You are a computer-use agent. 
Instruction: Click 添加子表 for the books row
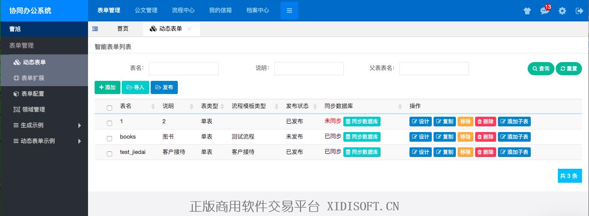click(x=514, y=137)
